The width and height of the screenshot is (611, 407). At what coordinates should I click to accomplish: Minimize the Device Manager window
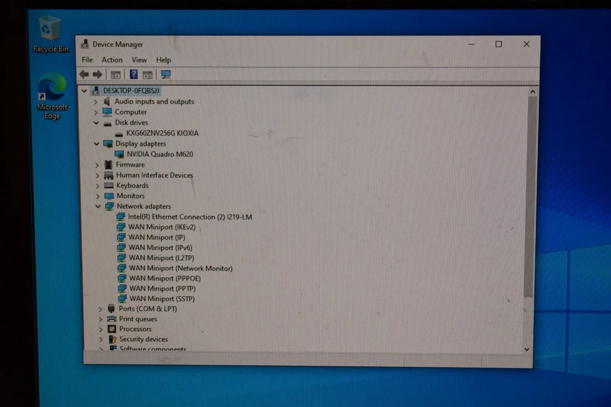click(x=472, y=45)
